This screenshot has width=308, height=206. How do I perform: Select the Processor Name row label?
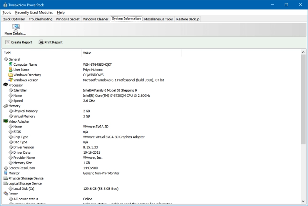(x=17, y=95)
